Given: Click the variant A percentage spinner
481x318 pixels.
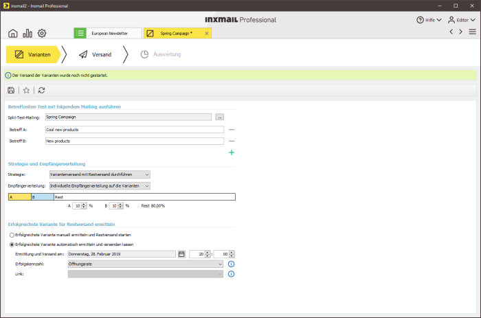Looking at the screenshot, I should pos(80,206).
